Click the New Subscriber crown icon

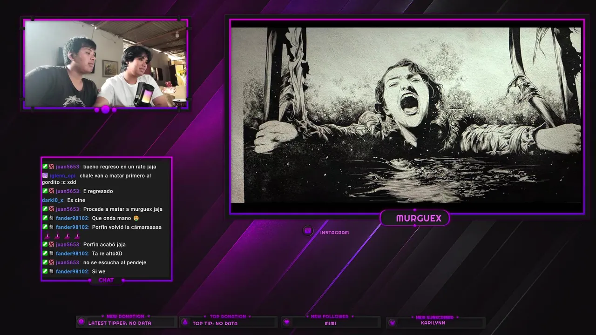(x=392, y=322)
